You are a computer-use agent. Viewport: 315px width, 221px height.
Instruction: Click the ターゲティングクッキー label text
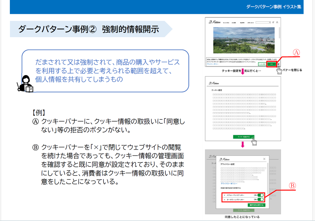coord(235,200)
